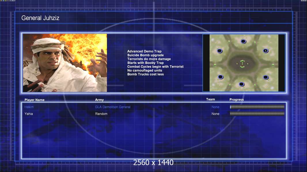Click start position marker numbered 1

point(266,51)
